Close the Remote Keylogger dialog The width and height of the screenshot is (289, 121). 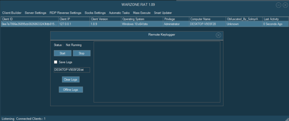point(218,35)
